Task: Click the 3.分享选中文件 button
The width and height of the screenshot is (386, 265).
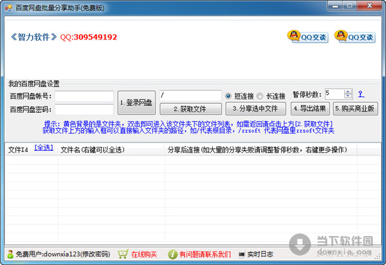Action: point(255,108)
